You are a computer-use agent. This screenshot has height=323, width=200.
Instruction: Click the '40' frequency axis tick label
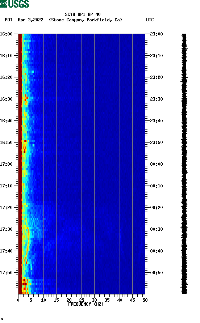120,300
